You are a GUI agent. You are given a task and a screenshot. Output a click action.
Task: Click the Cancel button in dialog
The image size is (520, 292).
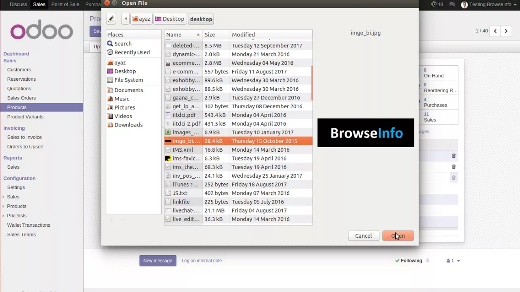click(x=363, y=236)
